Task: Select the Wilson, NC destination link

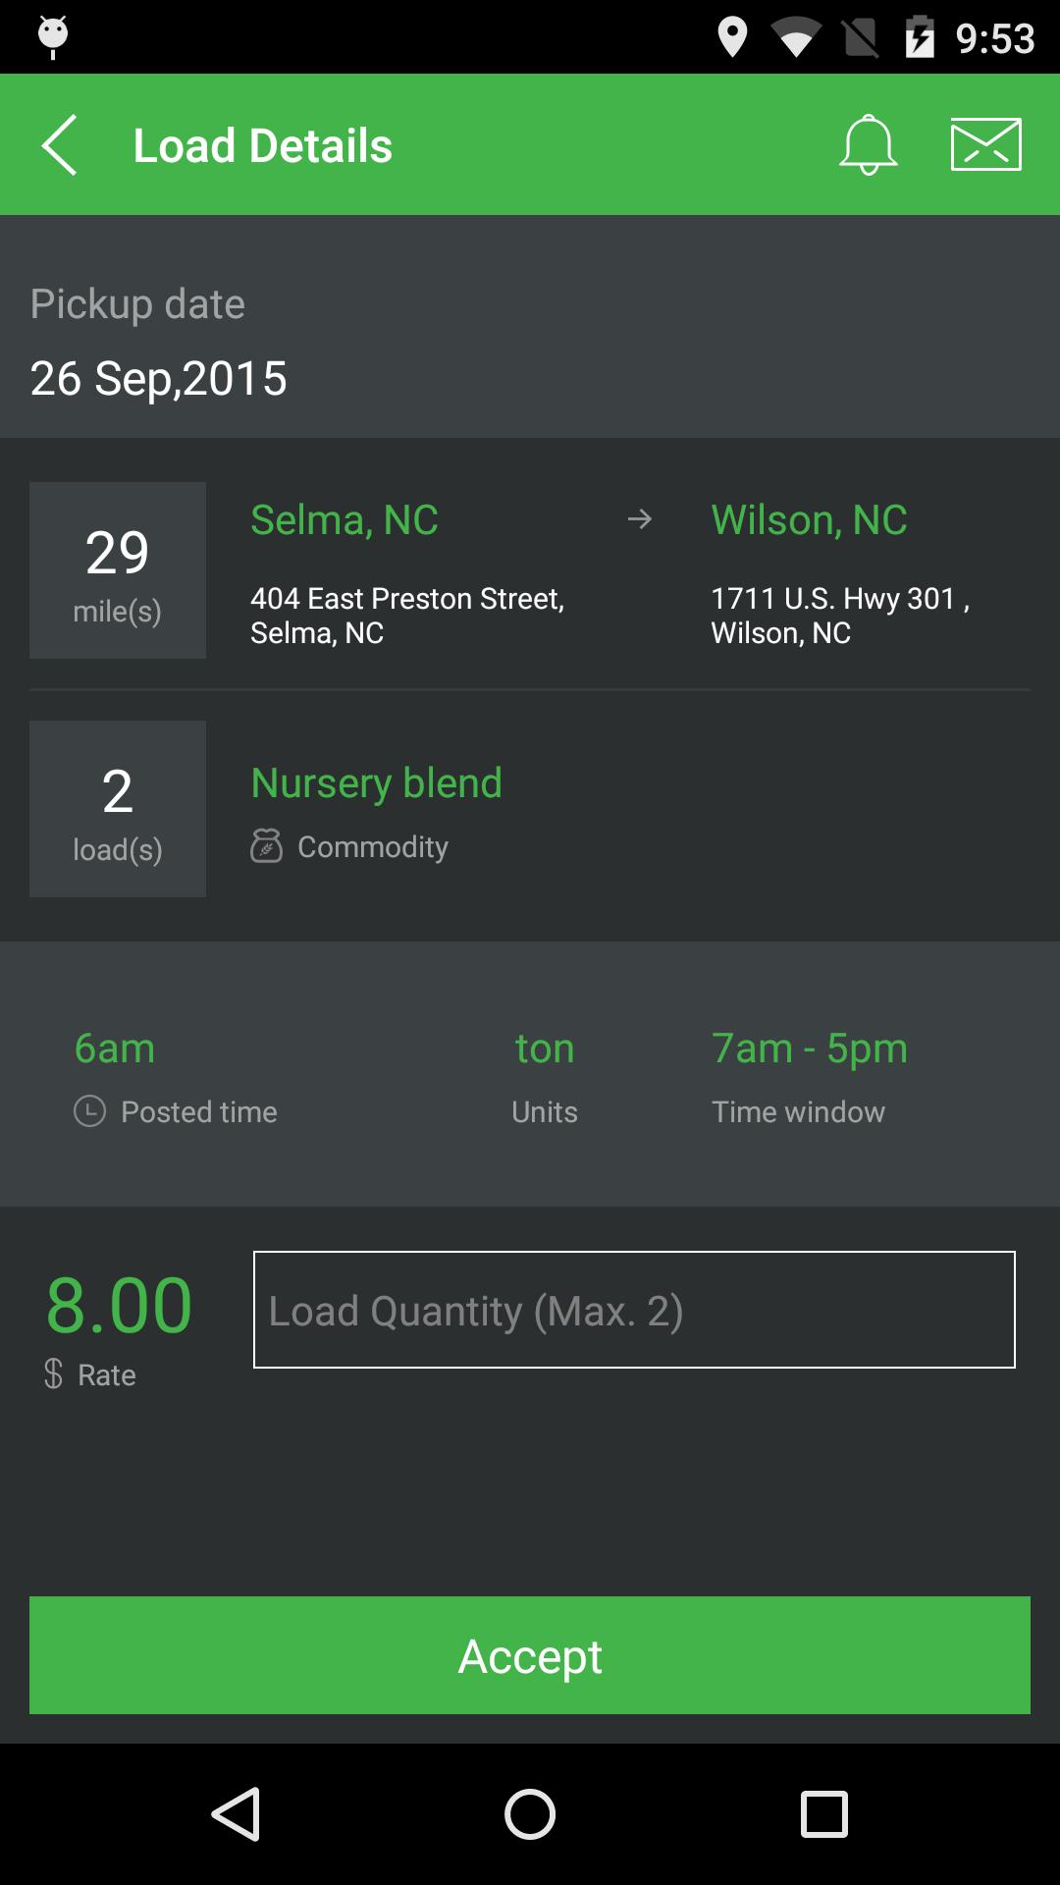Action: click(x=809, y=519)
